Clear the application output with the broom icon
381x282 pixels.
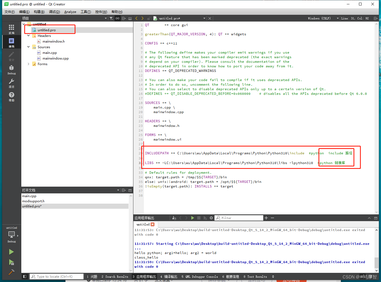[x=174, y=218]
